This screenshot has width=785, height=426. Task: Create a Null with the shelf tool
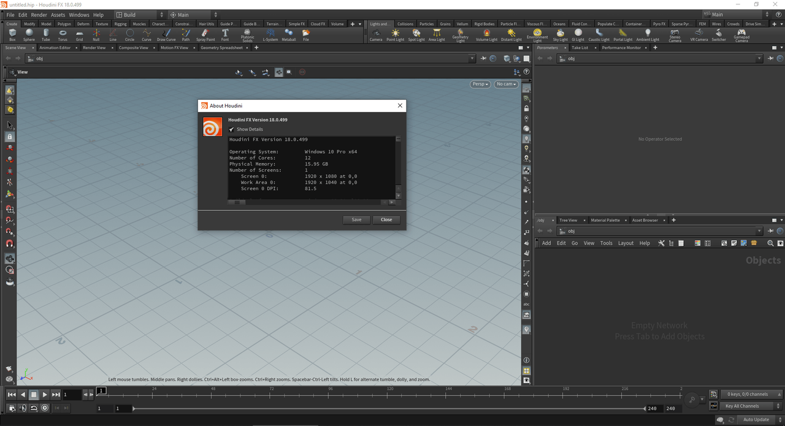[96, 35]
